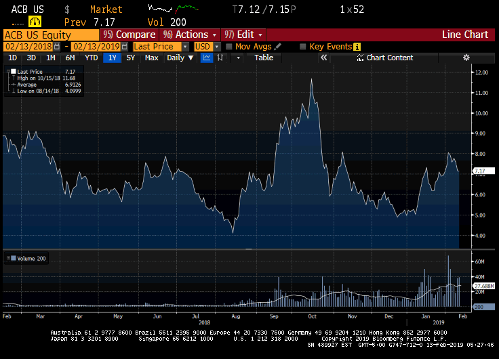Collapse the Last Price legend tree
The image size is (499, 359).
[x=8, y=72]
